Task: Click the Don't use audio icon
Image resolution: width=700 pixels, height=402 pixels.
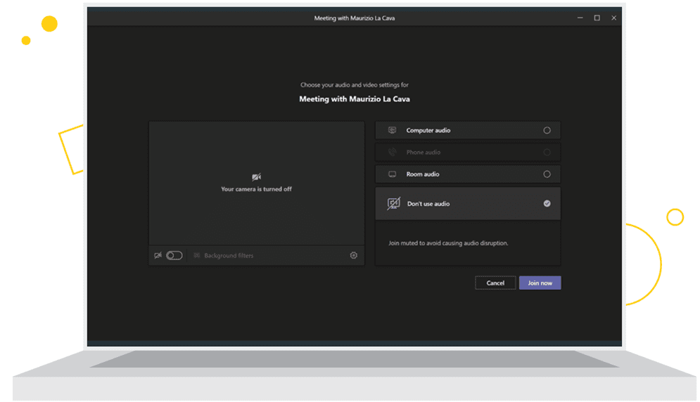Action: pyautogui.click(x=393, y=204)
